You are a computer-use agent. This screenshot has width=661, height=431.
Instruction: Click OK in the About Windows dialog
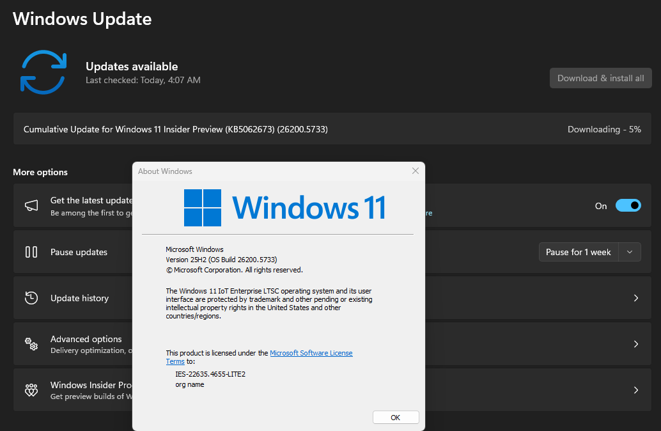tap(396, 417)
